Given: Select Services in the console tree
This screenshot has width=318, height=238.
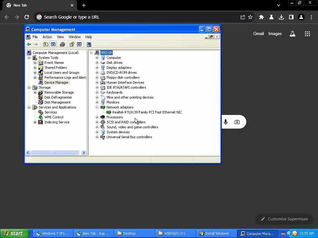Looking at the screenshot, I should click(x=51, y=112).
